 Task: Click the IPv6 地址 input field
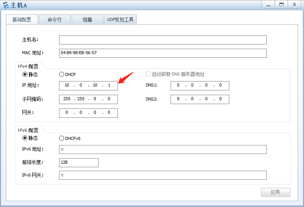[163, 149]
